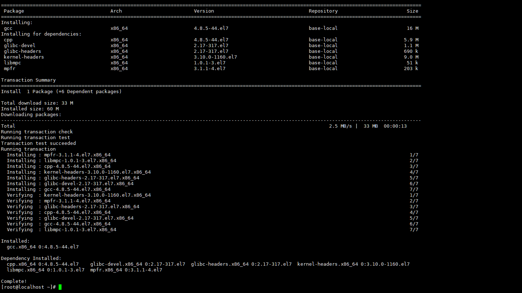522x293 pixels.
Task: Click the '690 k' size value
Action: (x=411, y=51)
